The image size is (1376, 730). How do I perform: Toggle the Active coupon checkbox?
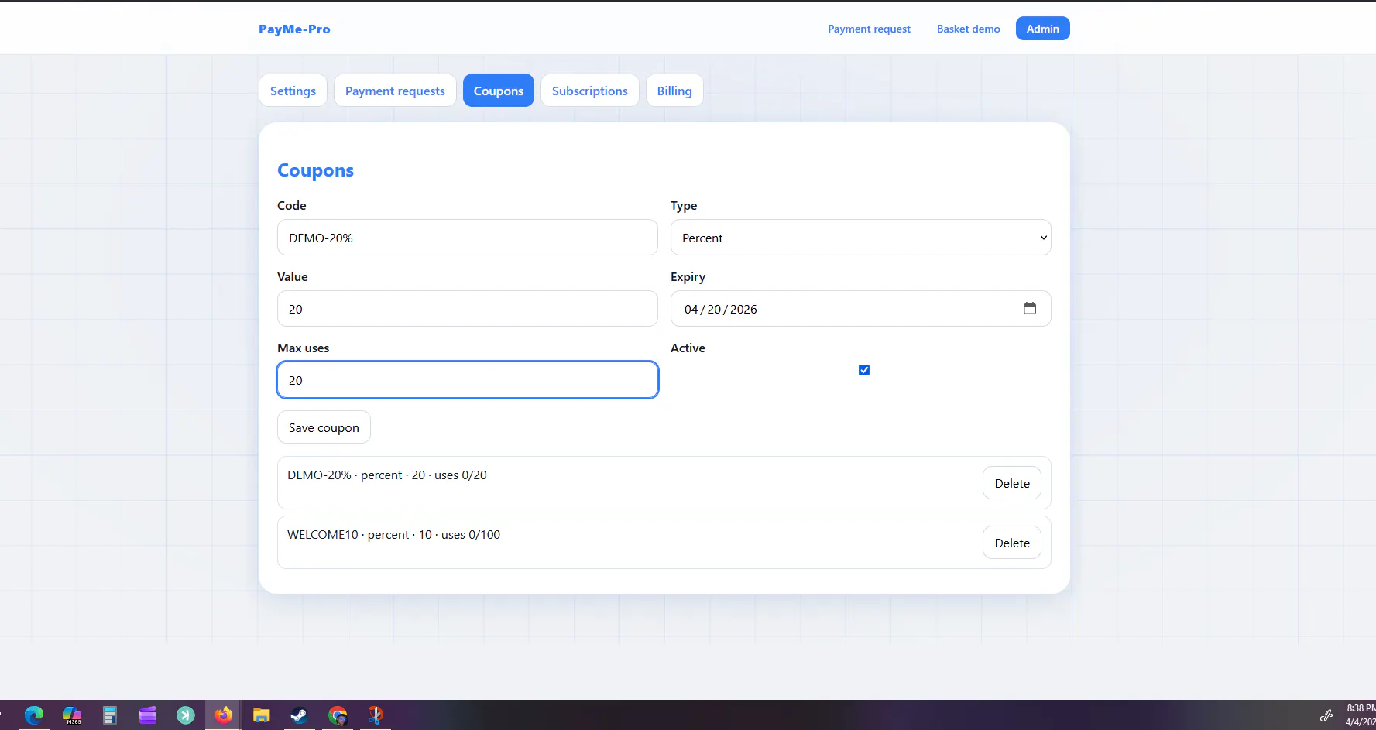click(864, 370)
